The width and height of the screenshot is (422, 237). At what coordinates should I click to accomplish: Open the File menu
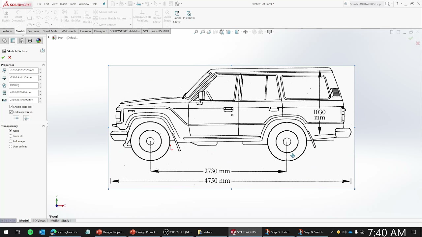pos(39,4)
